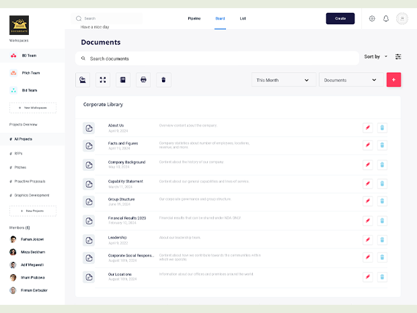The image size is (417, 313).
Task: Click the save document toolbar icon
Action: tap(123, 80)
